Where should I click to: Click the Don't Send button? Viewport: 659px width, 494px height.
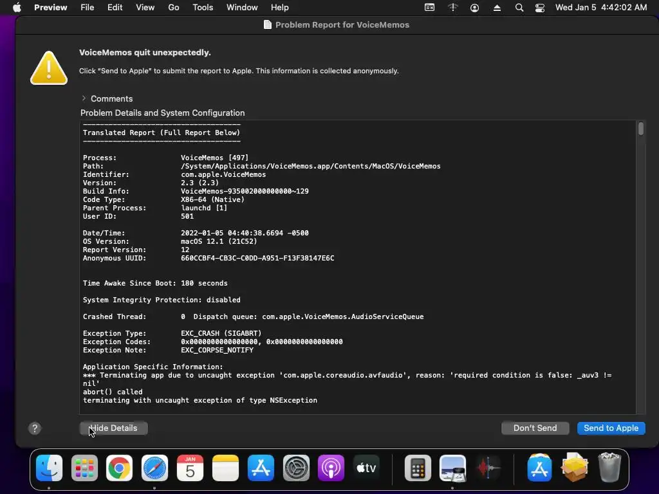(535, 428)
